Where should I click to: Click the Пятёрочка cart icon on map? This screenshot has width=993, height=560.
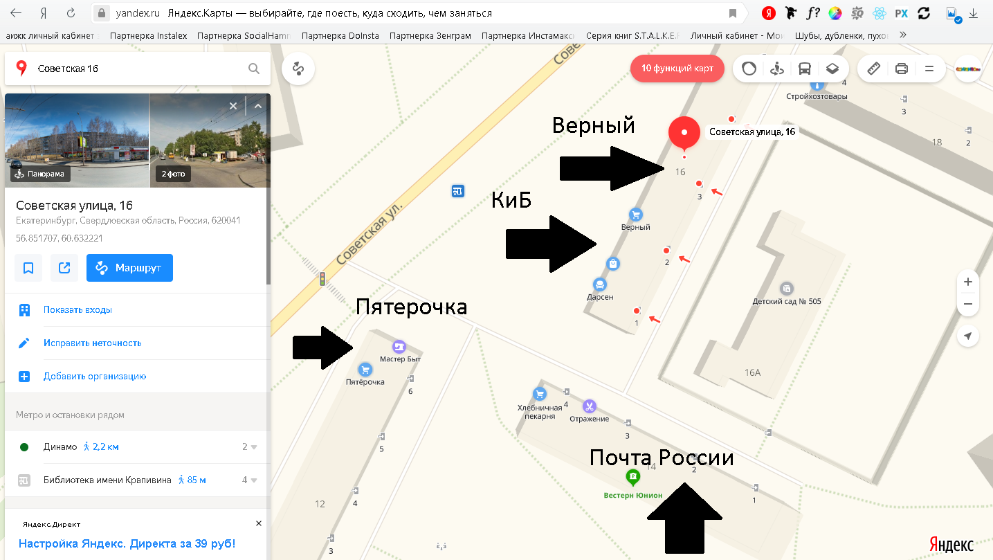point(365,370)
